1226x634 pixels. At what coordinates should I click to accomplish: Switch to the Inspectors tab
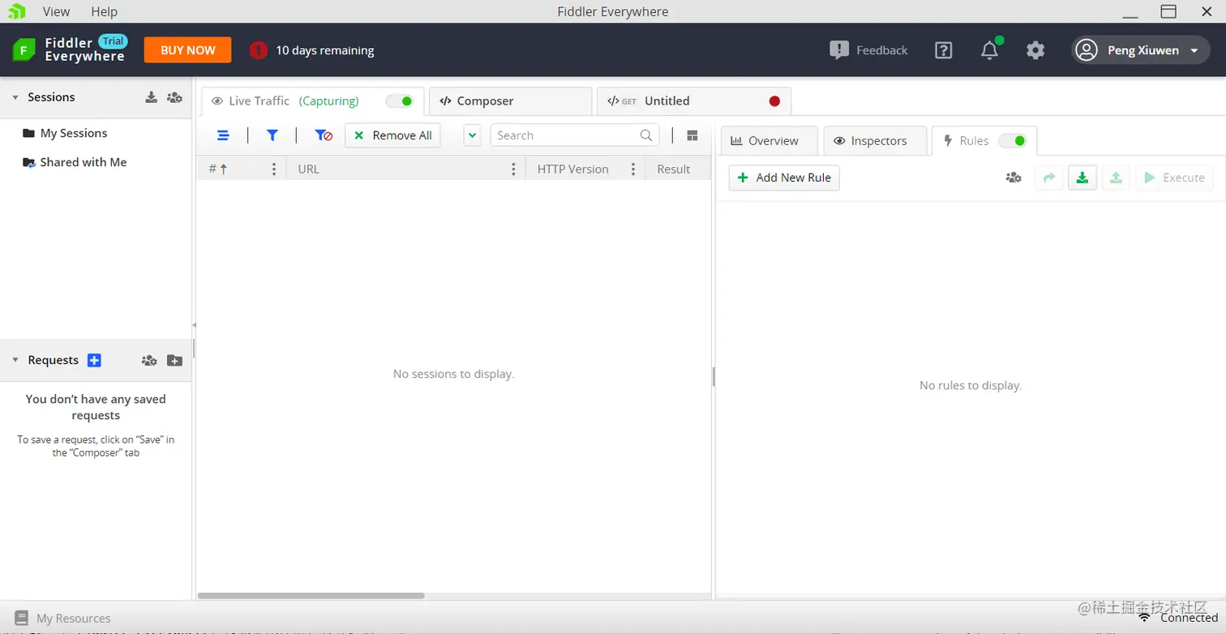[876, 141]
